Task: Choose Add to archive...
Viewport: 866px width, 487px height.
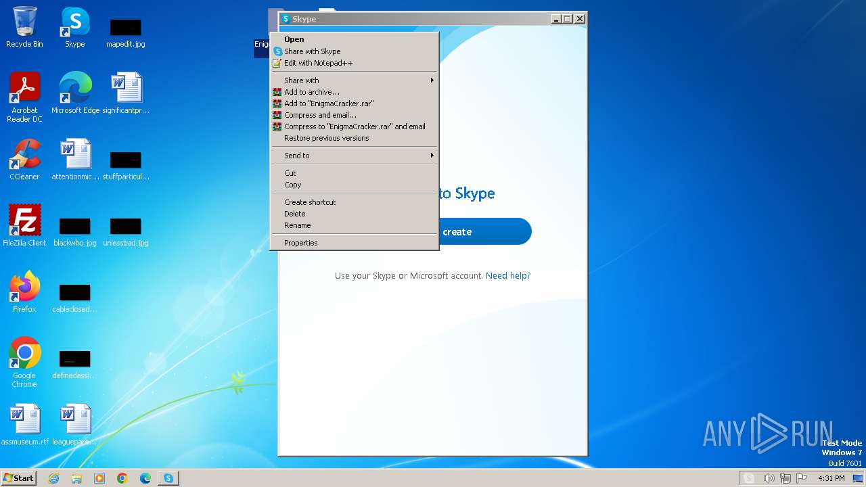Action: (x=354, y=92)
